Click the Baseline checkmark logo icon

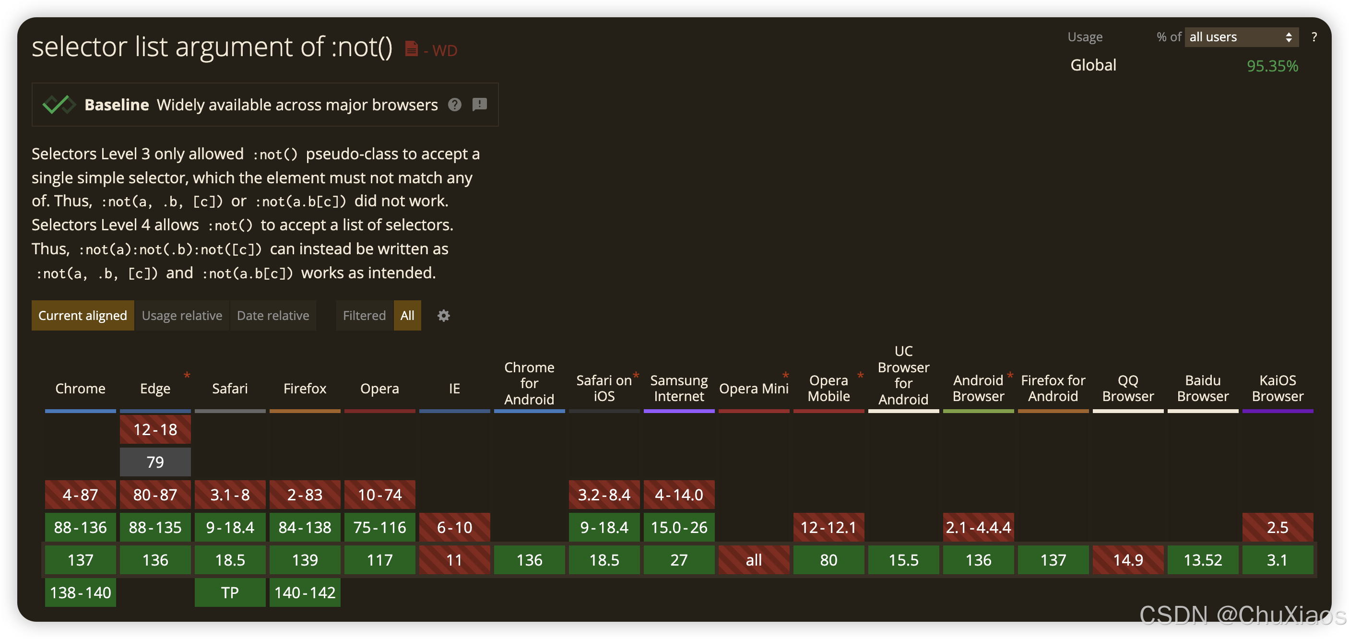point(59,105)
